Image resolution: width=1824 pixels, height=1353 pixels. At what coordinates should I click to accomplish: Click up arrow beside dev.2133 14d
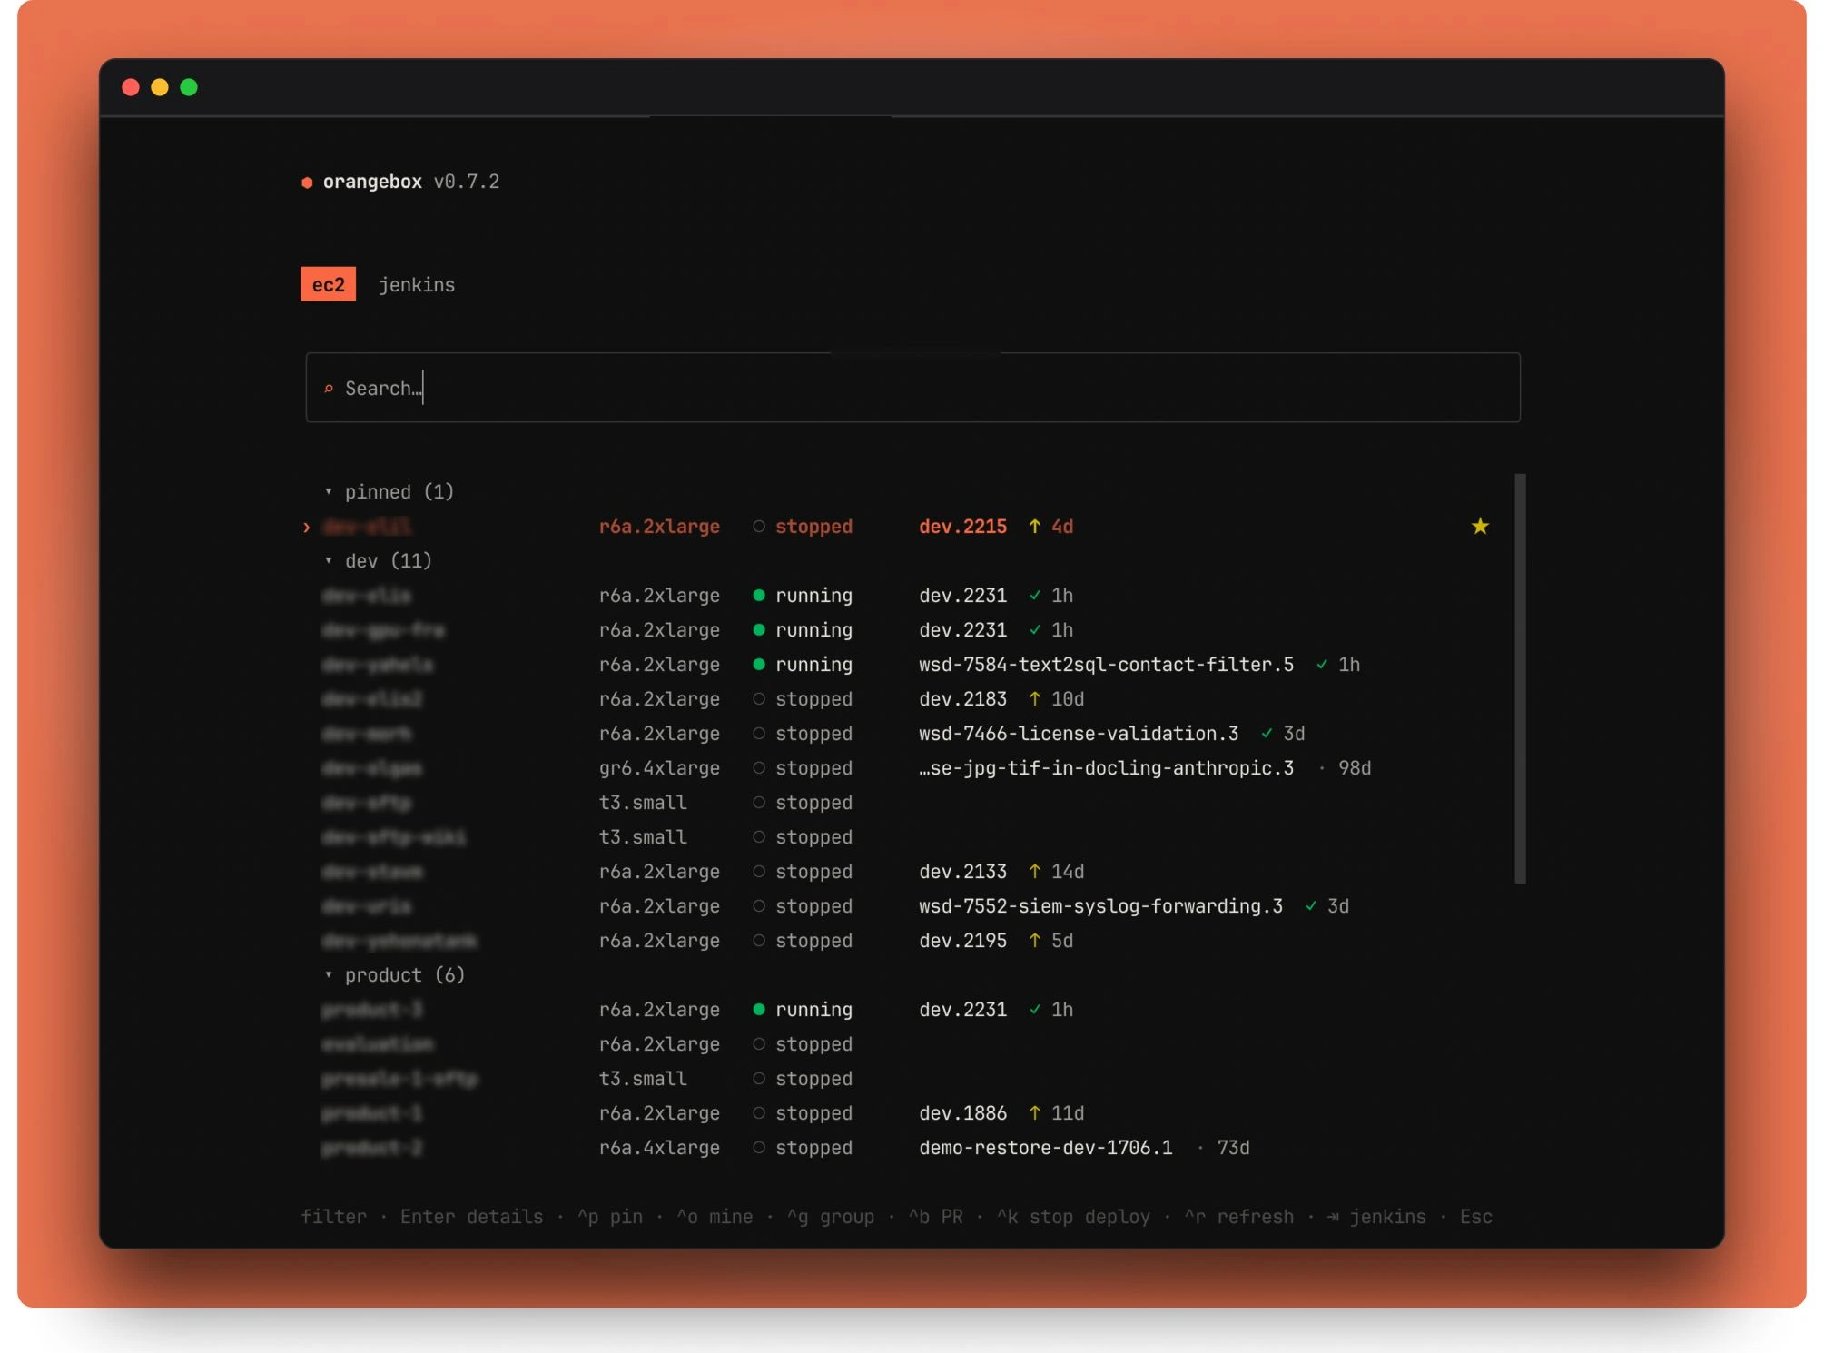click(x=1034, y=871)
